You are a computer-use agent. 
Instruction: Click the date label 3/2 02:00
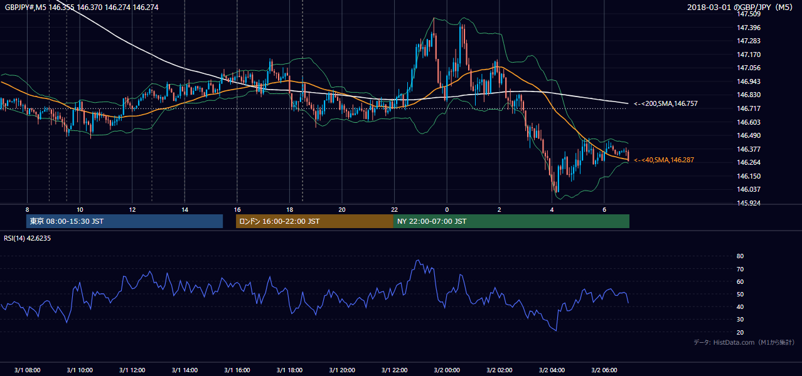pos(500,370)
